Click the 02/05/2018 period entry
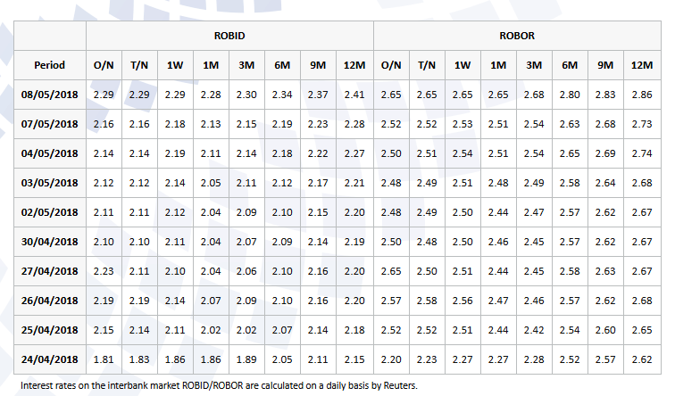The width and height of the screenshot is (675, 396). [49, 212]
